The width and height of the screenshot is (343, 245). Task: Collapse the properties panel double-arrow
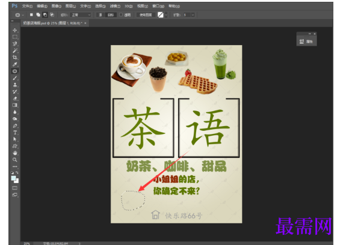coord(309,34)
